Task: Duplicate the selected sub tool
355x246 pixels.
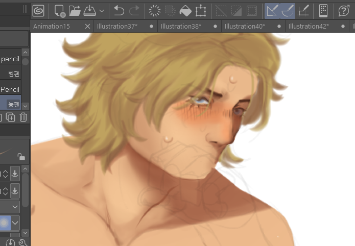Action: point(10,117)
